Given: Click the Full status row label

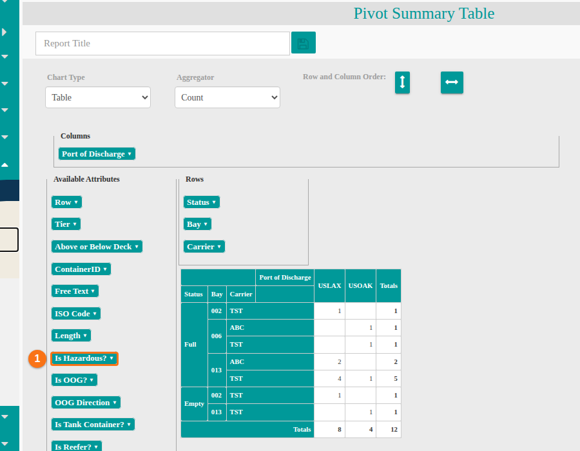Looking at the screenshot, I should coord(194,345).
